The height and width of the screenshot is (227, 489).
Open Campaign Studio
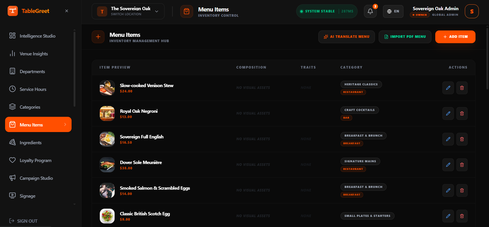(x=38, y=178)
